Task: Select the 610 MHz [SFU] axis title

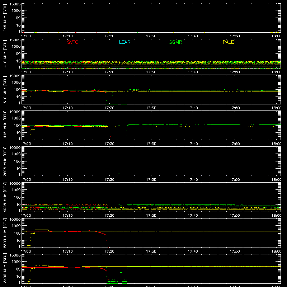Action: tap(5, 89)
